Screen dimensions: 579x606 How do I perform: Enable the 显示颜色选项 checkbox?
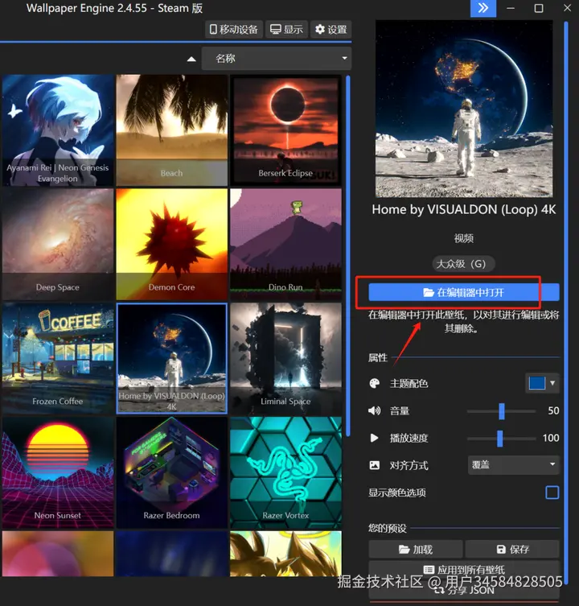(x=552, y=493)
